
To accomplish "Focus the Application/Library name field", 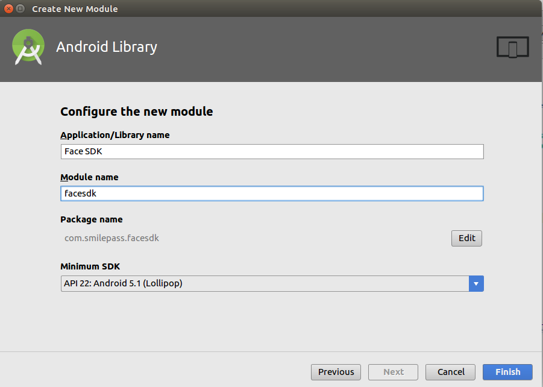I will click(x=272, y=151).
